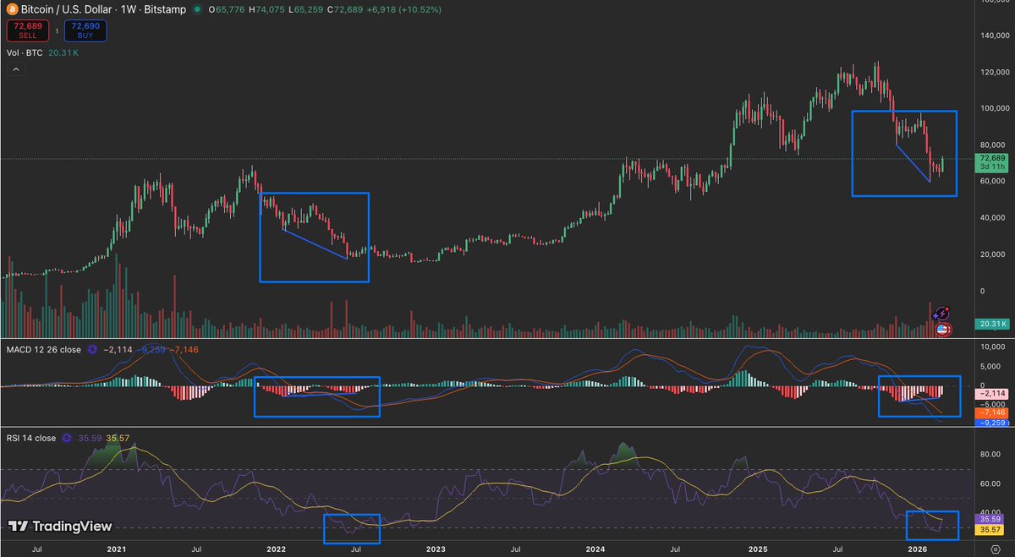
Task: Click the purple indicator dot beside RSI legend
Action: point(66,438)
